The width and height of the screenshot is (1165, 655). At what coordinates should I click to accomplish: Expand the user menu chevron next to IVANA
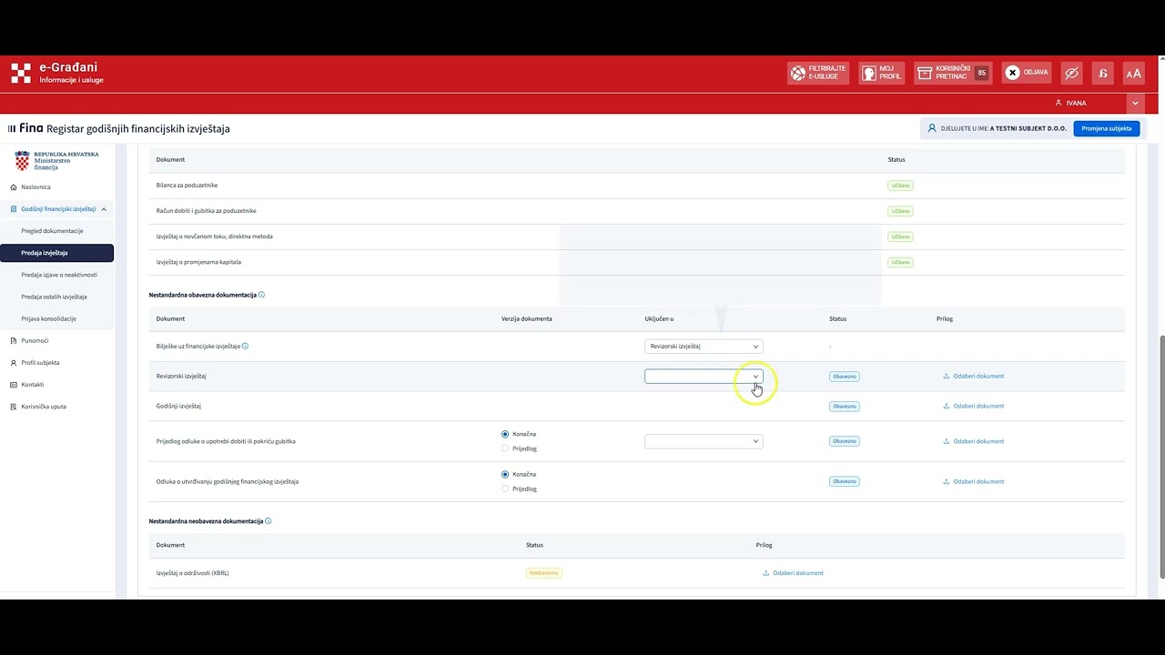click(1135, 103)
